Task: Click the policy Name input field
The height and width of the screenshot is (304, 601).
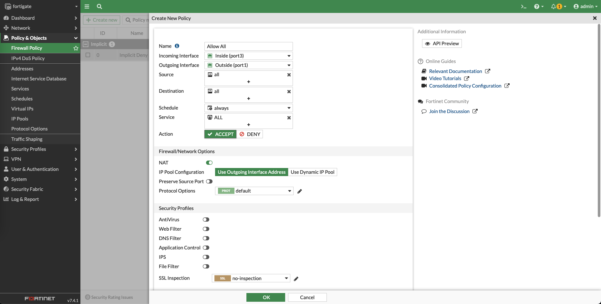Action: 249,47
